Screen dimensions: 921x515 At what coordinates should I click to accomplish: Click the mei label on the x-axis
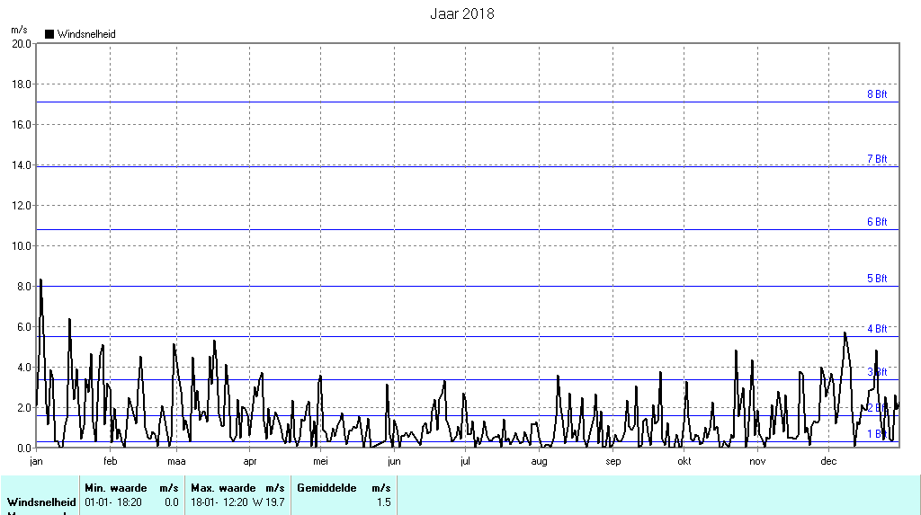coord(321,461)
